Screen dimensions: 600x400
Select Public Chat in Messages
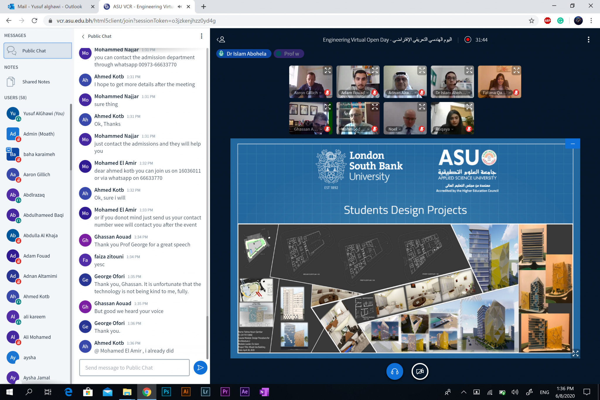37,51
